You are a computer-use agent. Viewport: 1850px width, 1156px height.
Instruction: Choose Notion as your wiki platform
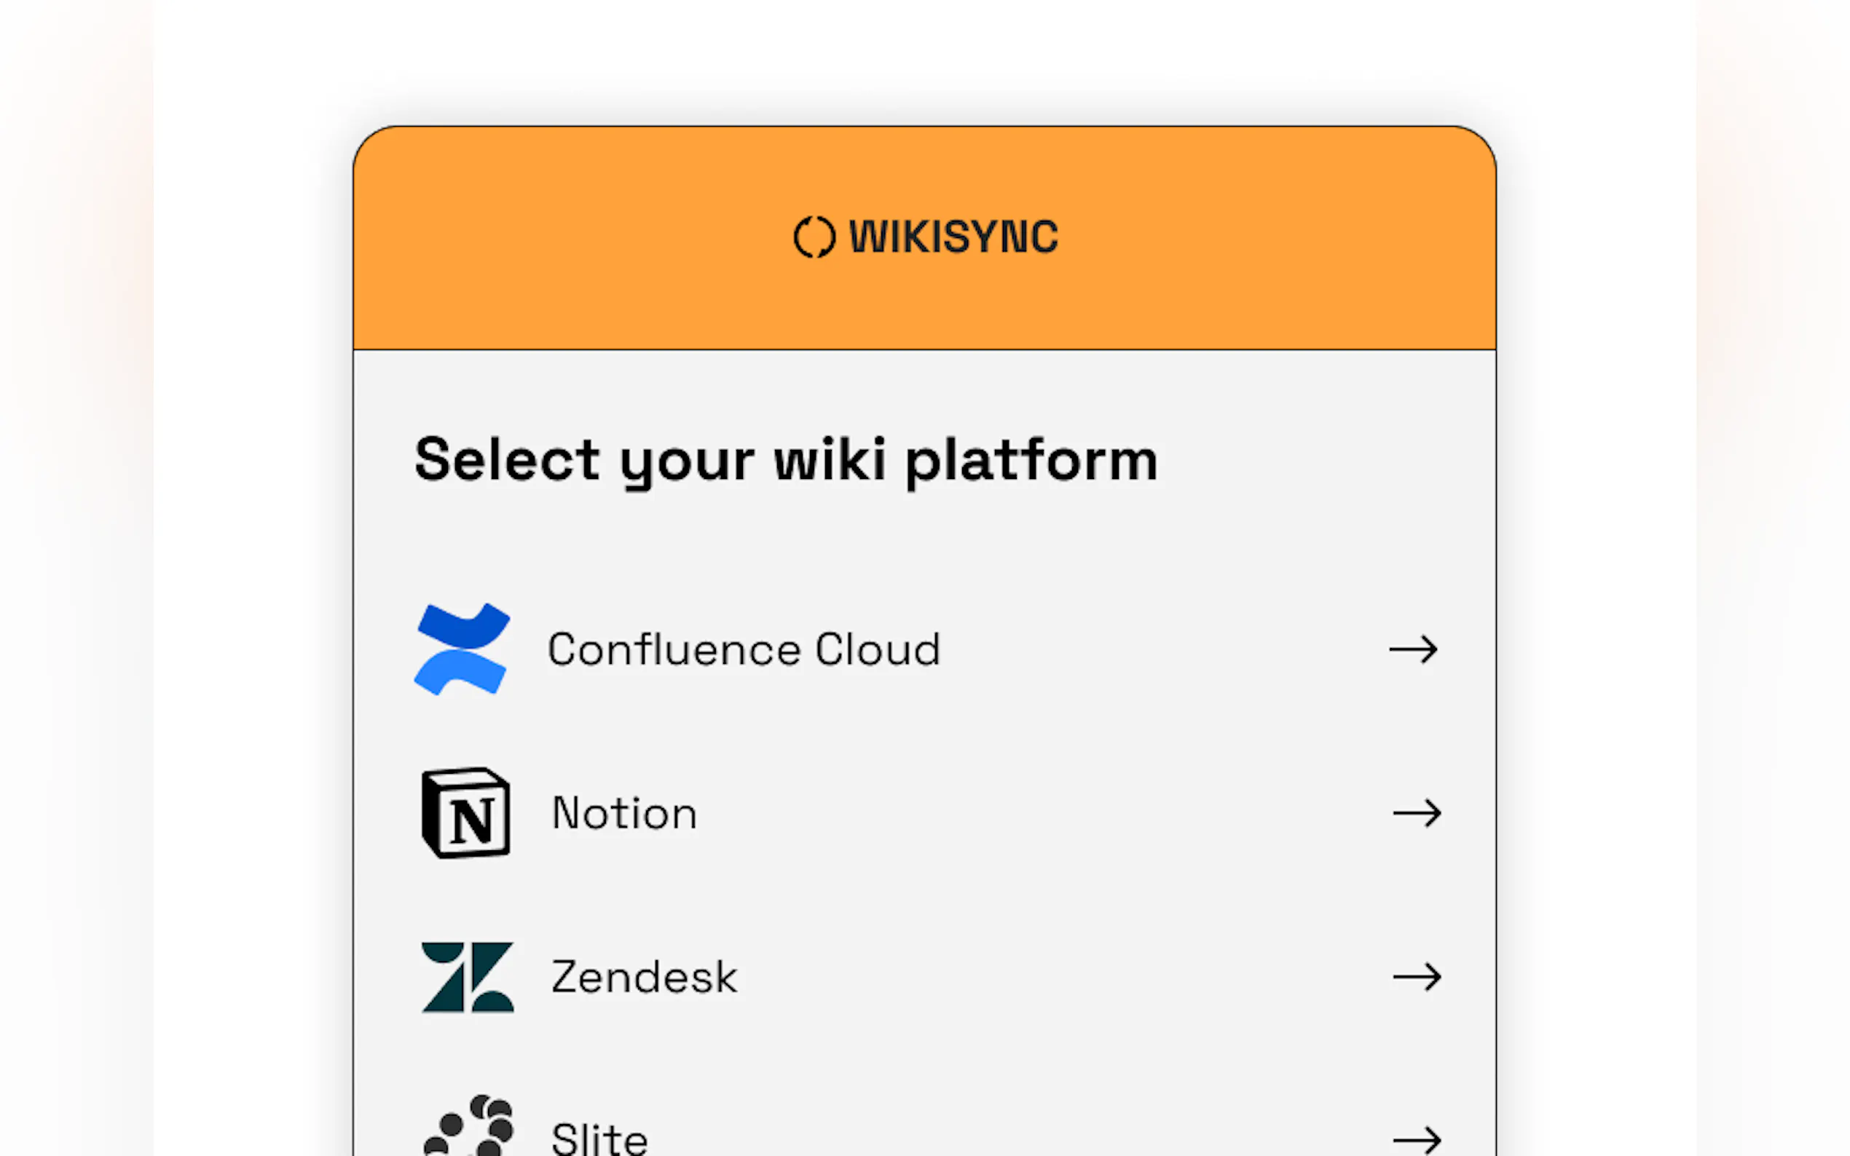click(1417, 813)
